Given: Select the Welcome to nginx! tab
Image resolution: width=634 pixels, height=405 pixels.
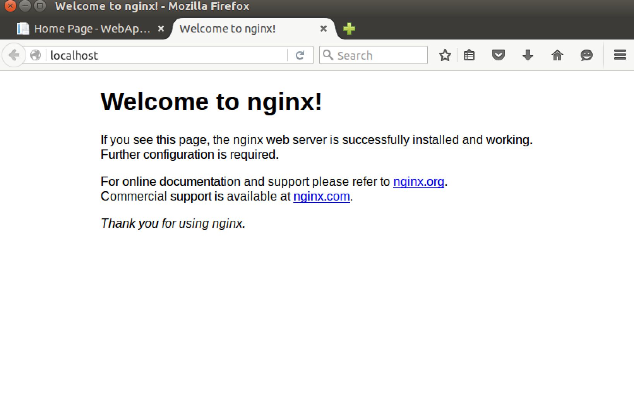Looking at the screenshot, I should [254, 29].
